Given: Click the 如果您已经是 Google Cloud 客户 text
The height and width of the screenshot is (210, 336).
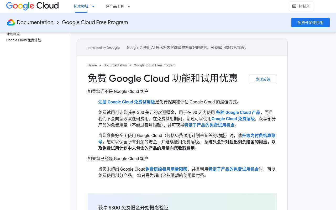Looking at the screenshot, I should point(118,159).
